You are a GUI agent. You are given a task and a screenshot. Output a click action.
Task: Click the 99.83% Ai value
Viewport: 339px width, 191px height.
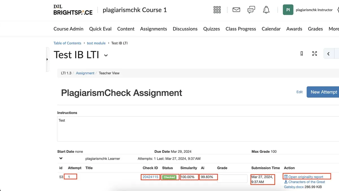207,177
